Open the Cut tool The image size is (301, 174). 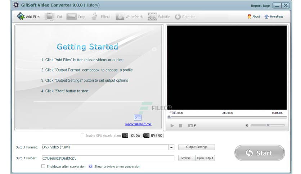click(x=53, y=17)
